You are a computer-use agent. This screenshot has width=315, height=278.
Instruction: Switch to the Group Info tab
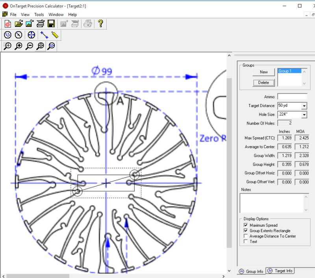tap(251, 271)
